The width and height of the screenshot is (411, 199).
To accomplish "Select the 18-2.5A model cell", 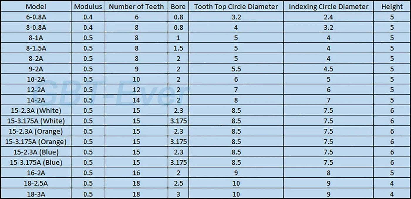I will click(x=36, y=183).
